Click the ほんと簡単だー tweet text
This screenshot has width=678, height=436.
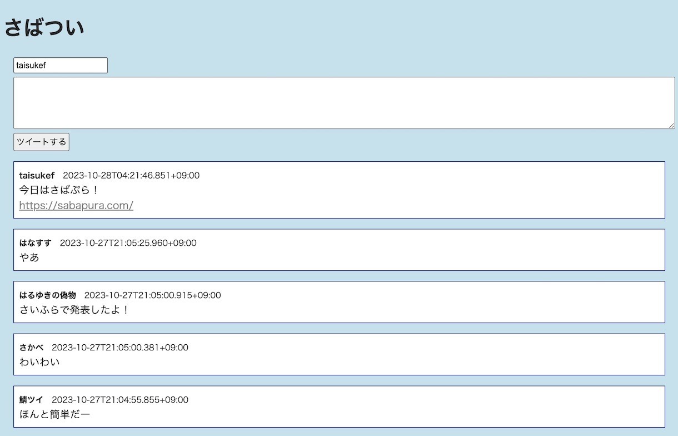click(x=54, y=414)
